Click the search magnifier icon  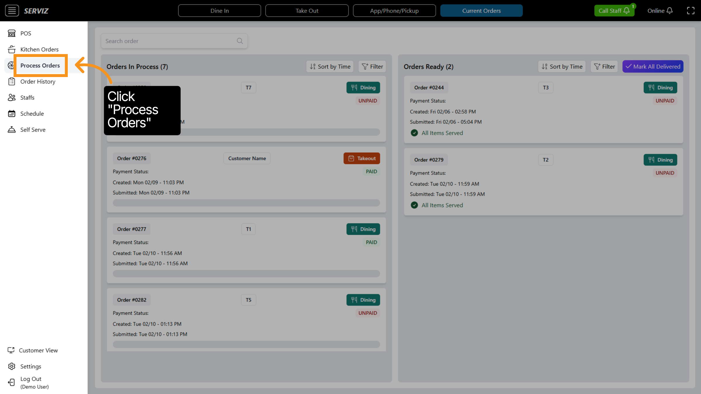(x=240, y=41)
